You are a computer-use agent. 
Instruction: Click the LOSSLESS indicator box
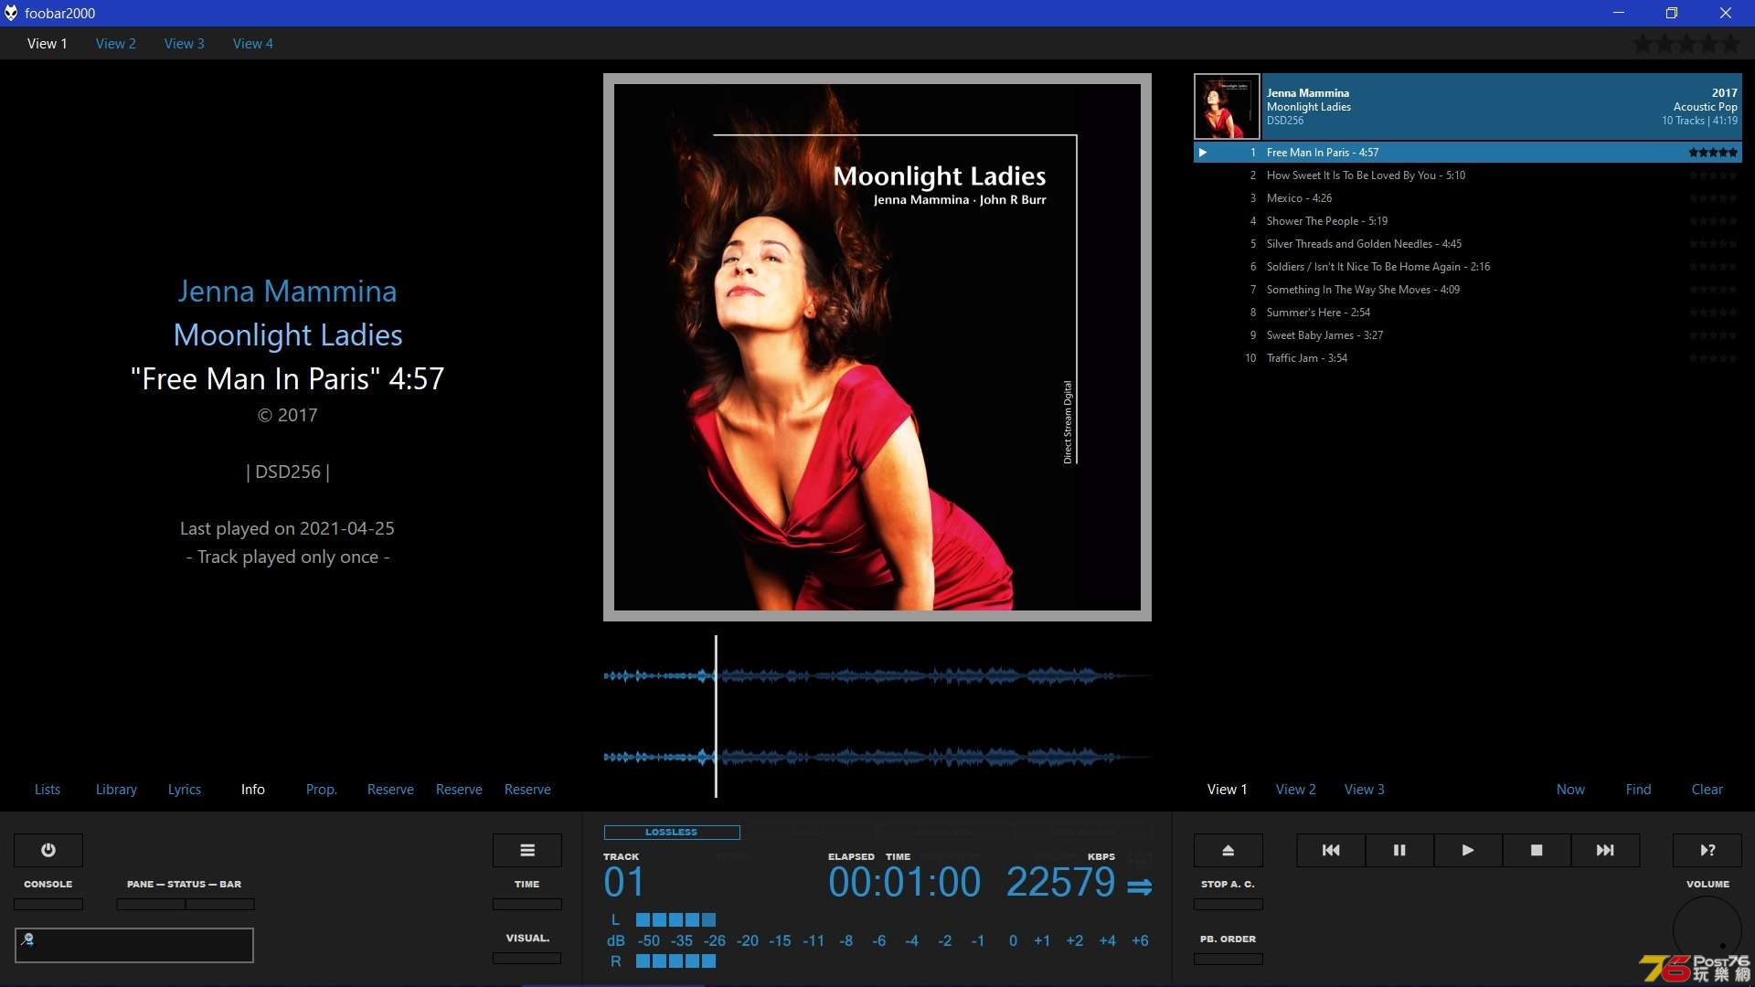[672, 833]
